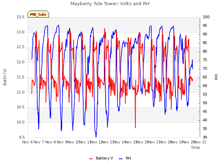
Task: Click the 11.5 voltage axis tick label
Action: click(x=21, y=77)
